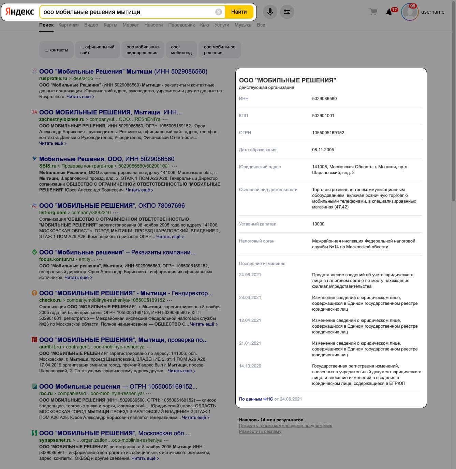Expand 'Читать ещё' on SBIS.ru result

point(139,190)
